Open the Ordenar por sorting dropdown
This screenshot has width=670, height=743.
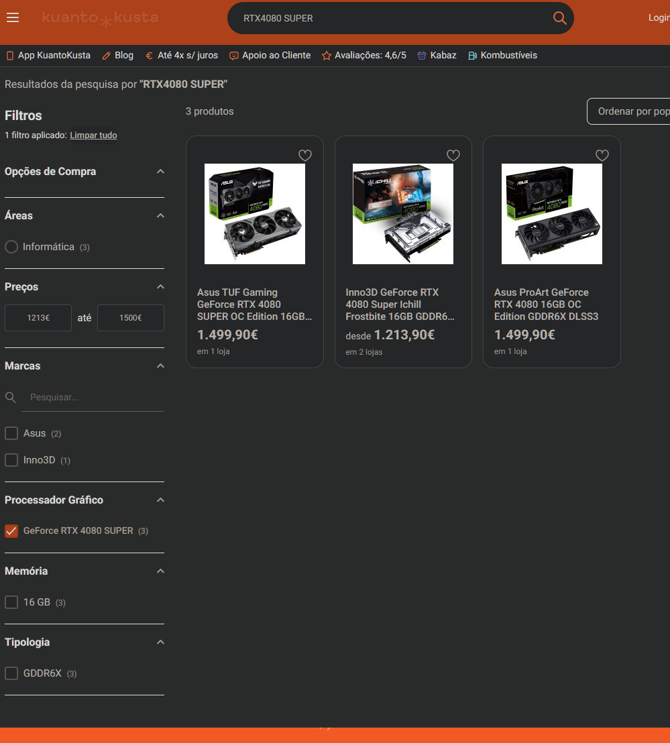(629, 111)
